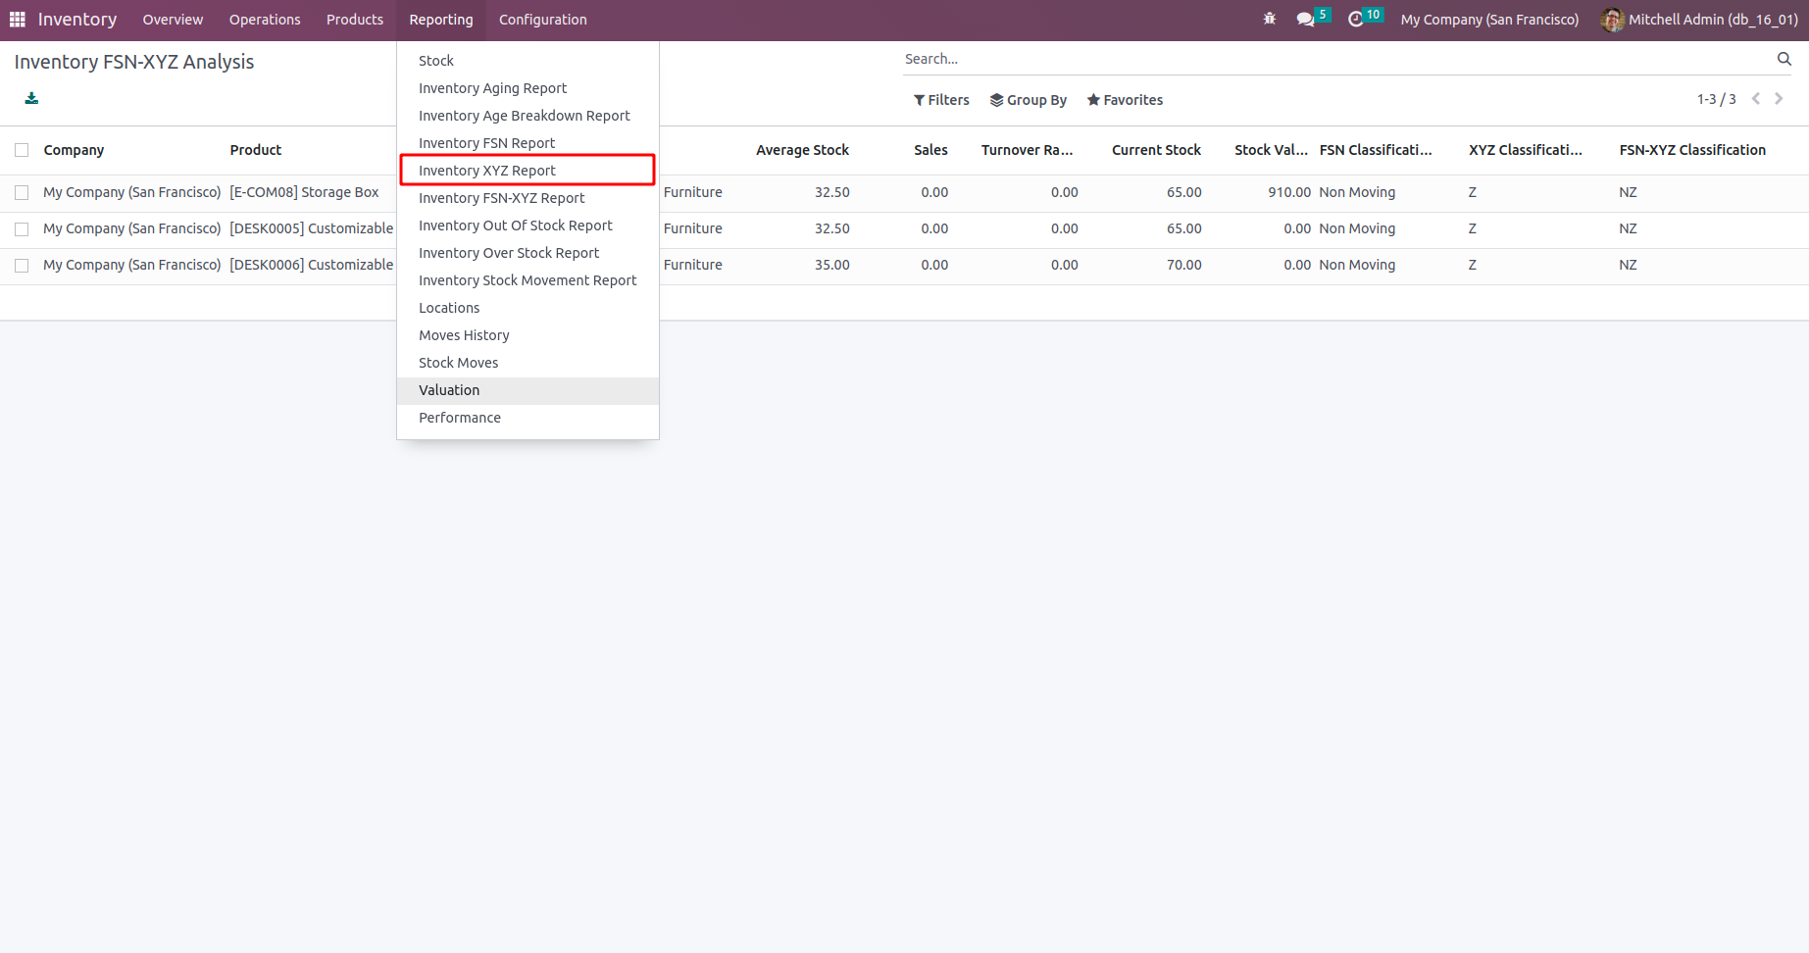Image resolution: width=1809 pixels, height=953 pixels.
Task: Open the apps grid home menu icon
Action: click(17, 20)
